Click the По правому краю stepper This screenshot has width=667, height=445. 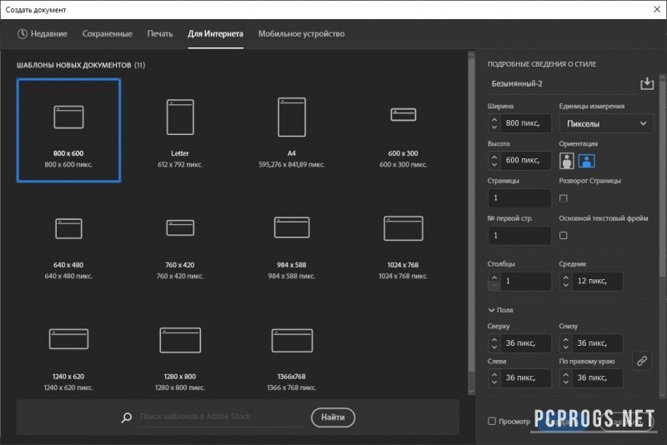click(x=565, y=377)
